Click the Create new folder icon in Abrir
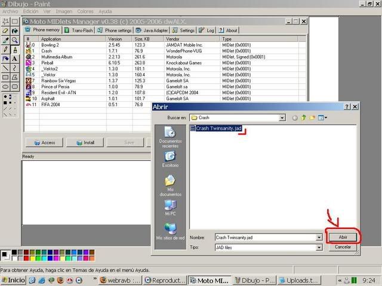This screenshot has width=382, height=286. point(312,118)
